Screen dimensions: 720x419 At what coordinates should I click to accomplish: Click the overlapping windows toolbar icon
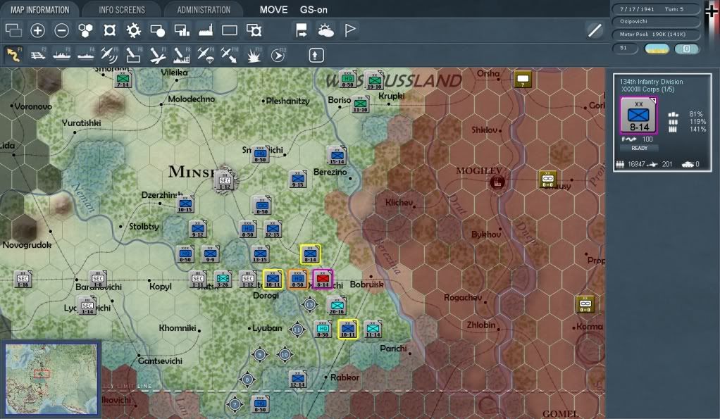pyautogui.click(x=13, y=30)
